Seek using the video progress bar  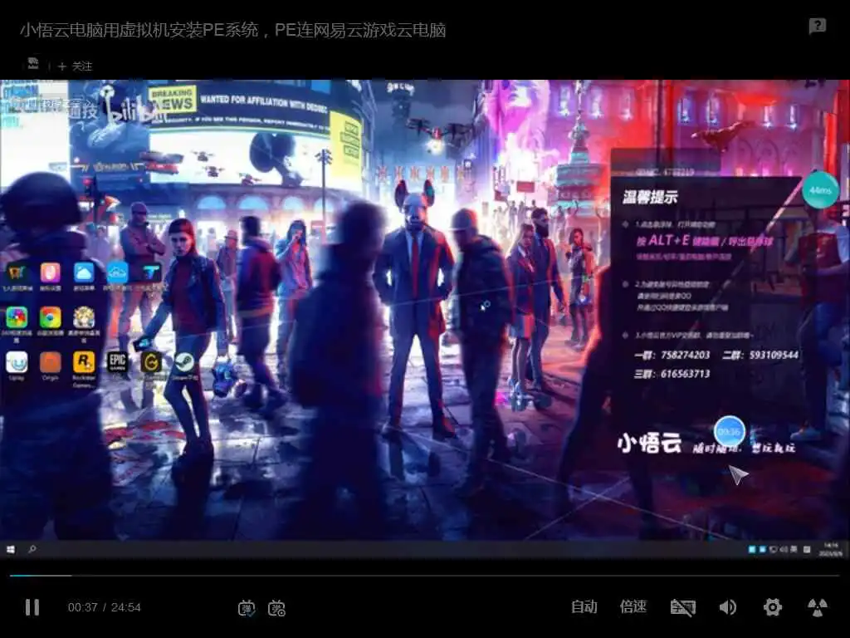tap(424, 575)
